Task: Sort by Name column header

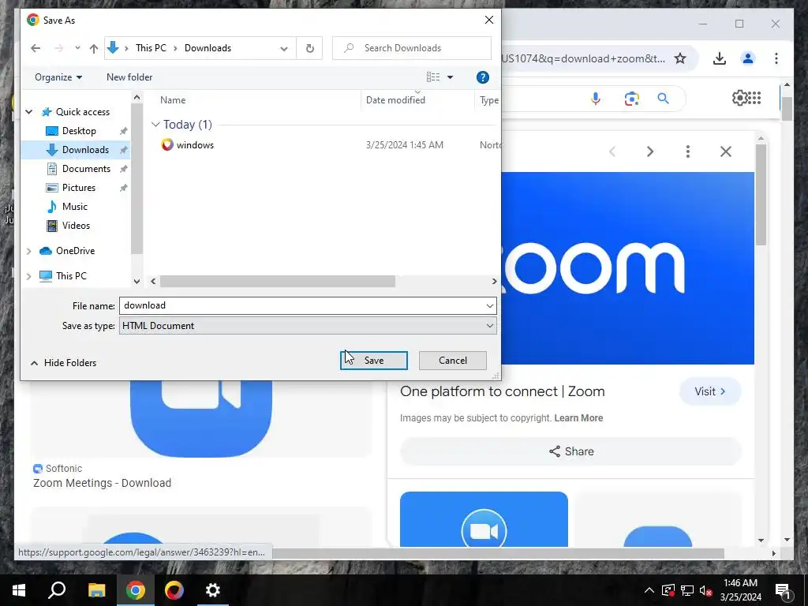Action: (x=173, y=100)
